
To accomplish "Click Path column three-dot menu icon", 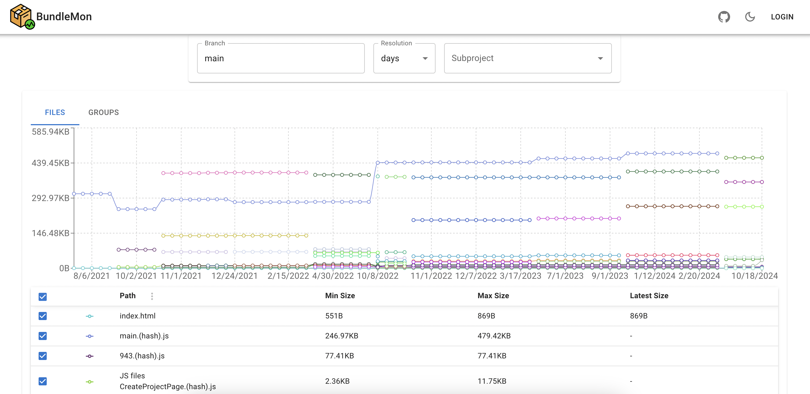I will (152, 296).
